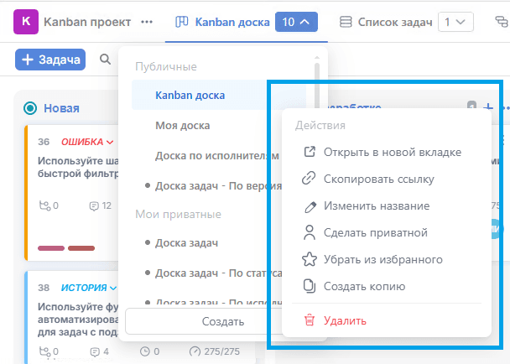Click the copy icon for Создать копию
The image size is (510, 364).
[310, 286]
